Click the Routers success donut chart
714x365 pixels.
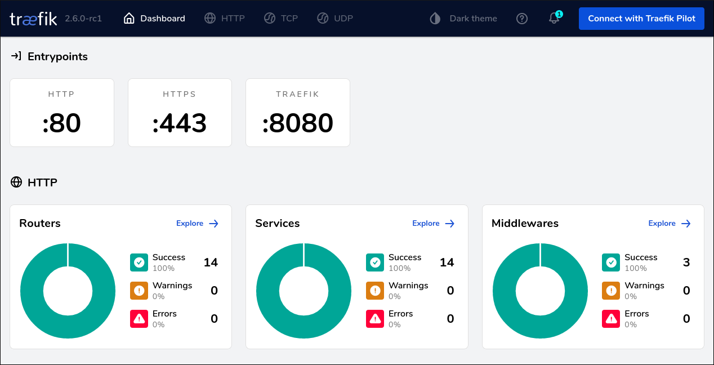[68, 291]
